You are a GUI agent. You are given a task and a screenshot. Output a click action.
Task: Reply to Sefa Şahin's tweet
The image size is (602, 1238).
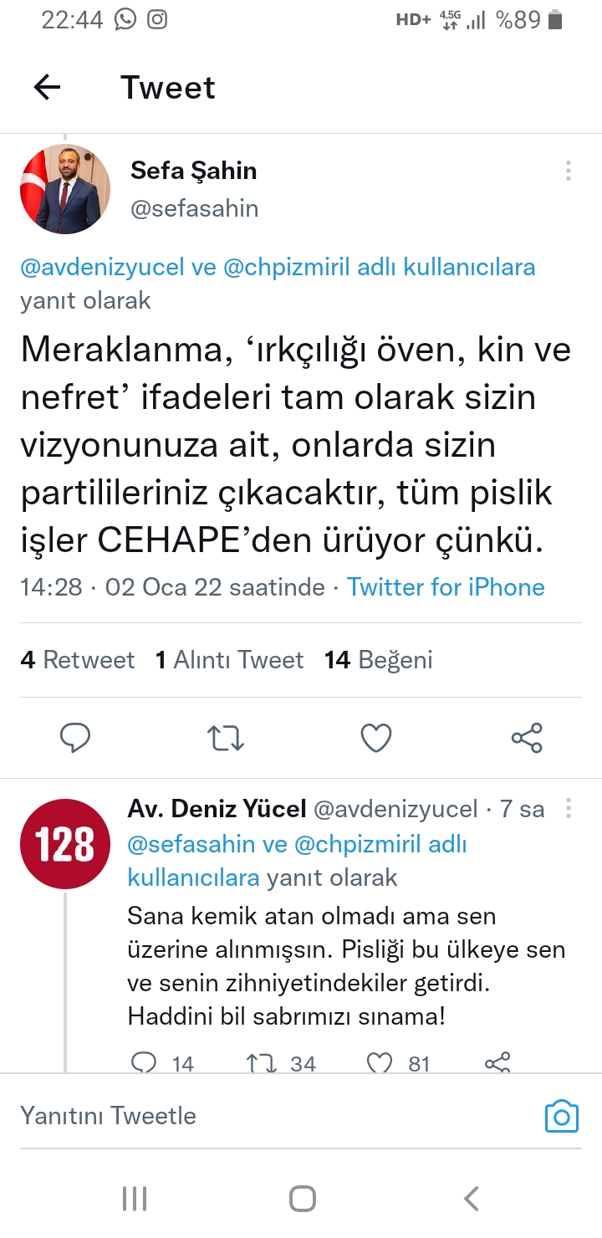(x=75, y=738)
